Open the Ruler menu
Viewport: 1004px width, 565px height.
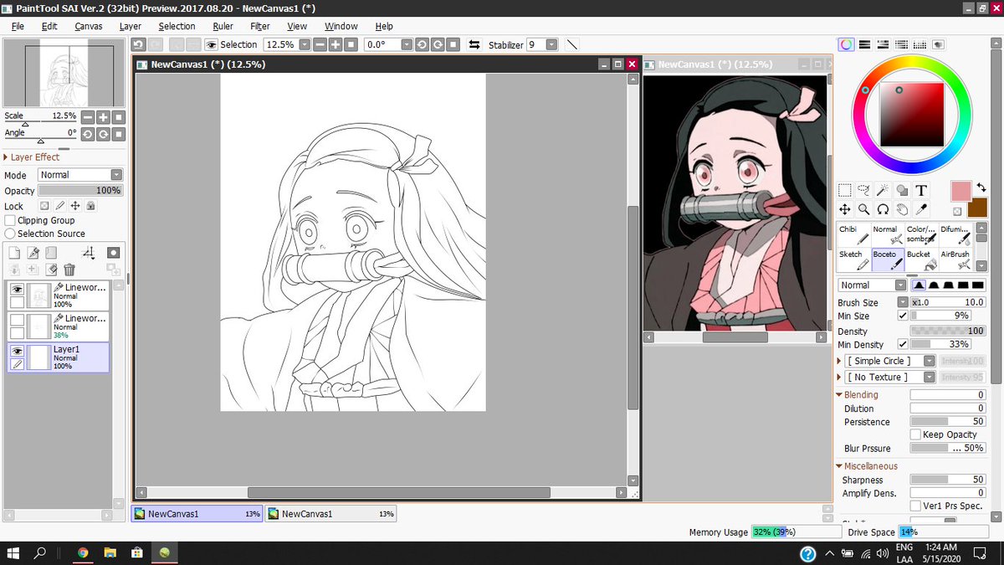click(x=223, y=26)
